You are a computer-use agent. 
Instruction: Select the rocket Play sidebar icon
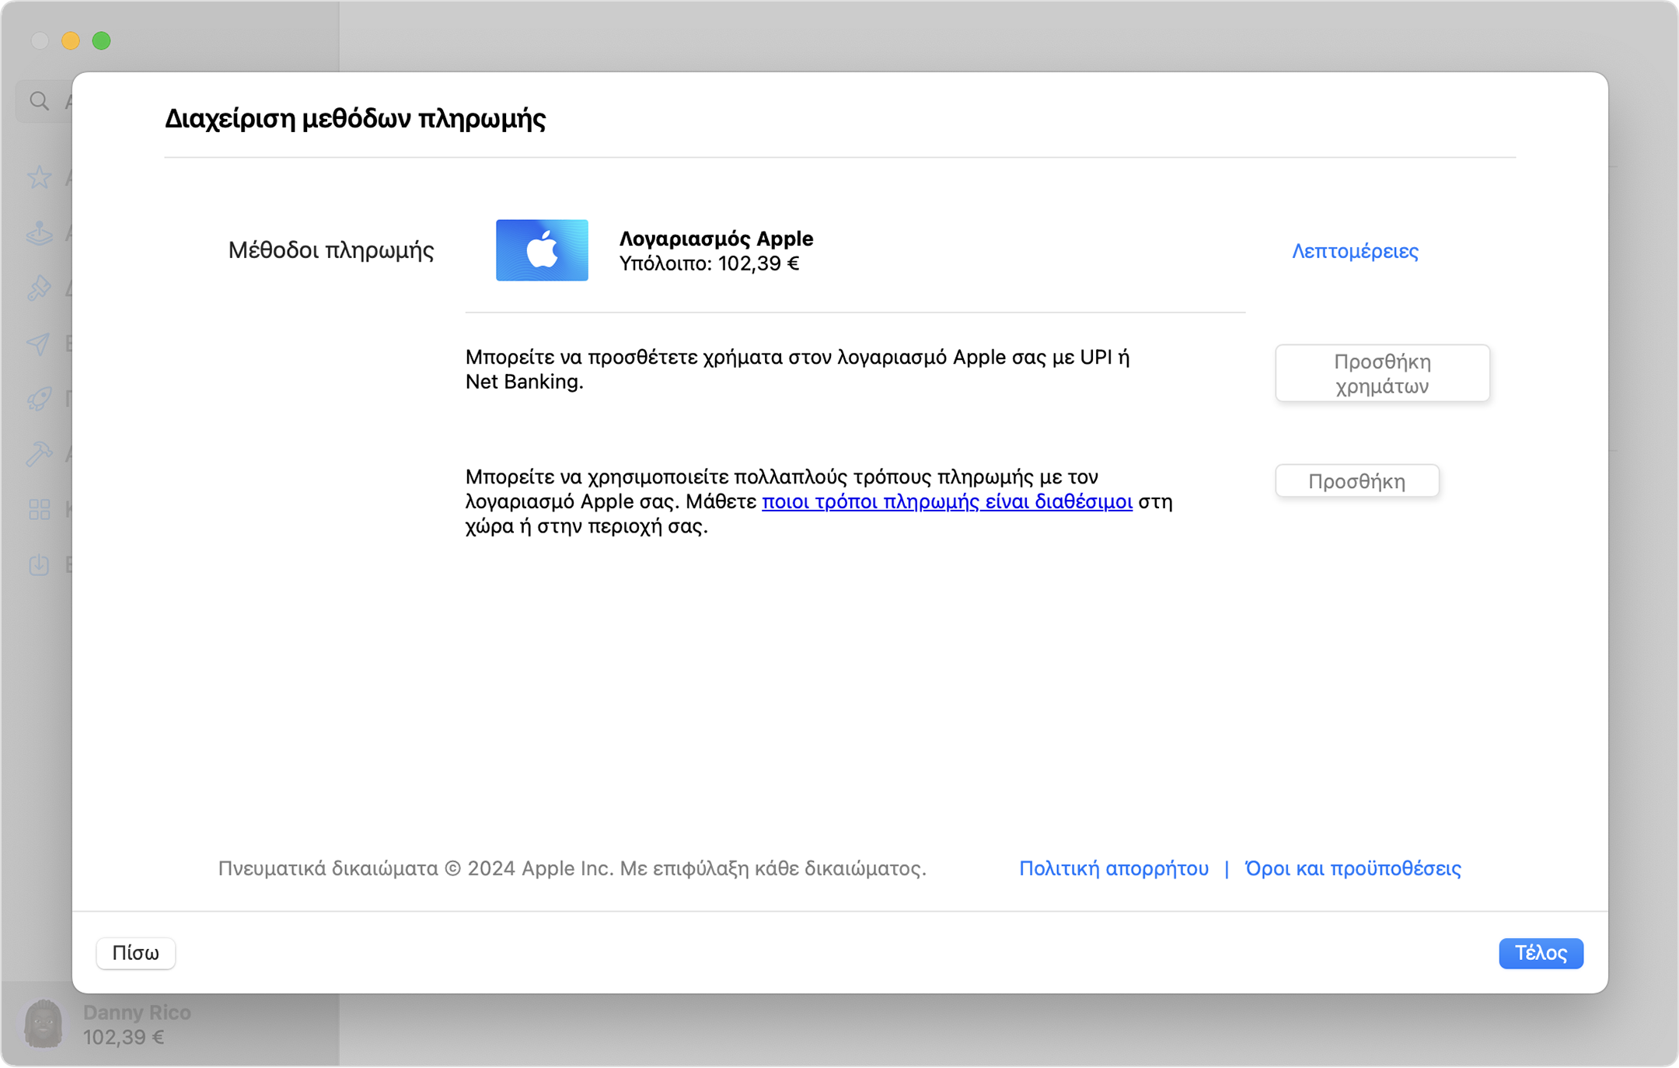[x=39, y=399]
